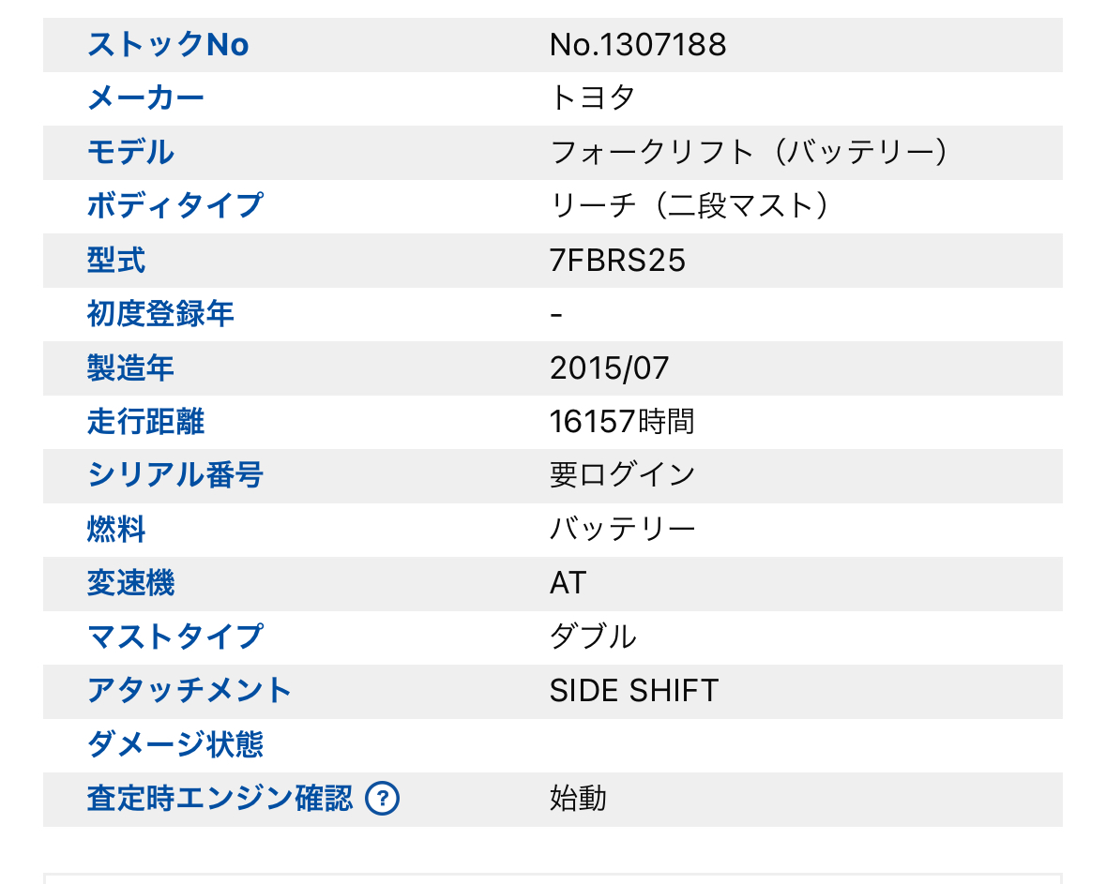1106x884 pixels.
Task: Select the マストタイプ value ダブル
Action: (x=593, y=637)
